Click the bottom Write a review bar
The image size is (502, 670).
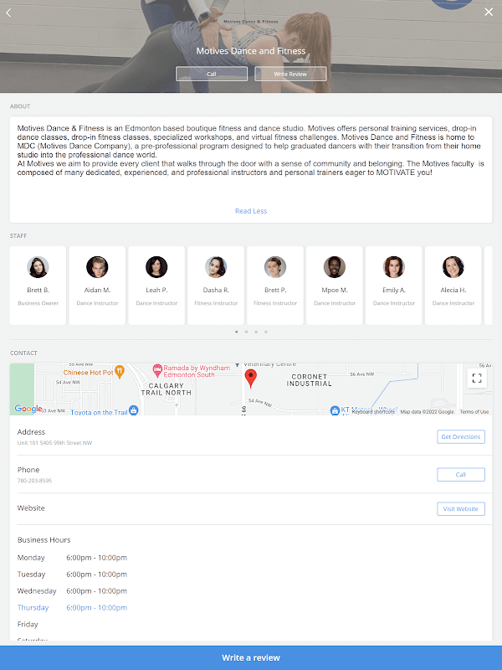251,658
